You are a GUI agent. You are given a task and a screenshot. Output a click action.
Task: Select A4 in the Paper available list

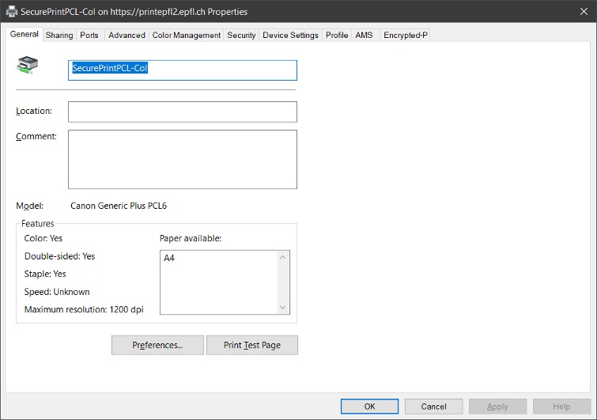pos(170,259)
